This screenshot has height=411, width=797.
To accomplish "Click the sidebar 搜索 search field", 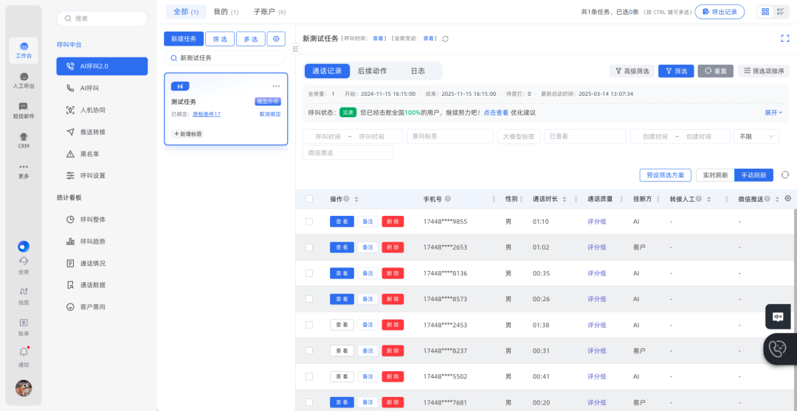I will pos(102,18).
